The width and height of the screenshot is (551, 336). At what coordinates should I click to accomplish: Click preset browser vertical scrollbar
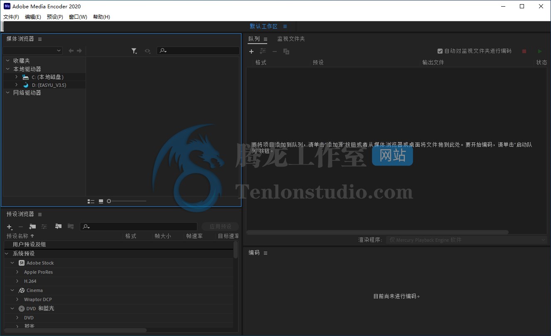pyautogui.click(x=236, y=250)
